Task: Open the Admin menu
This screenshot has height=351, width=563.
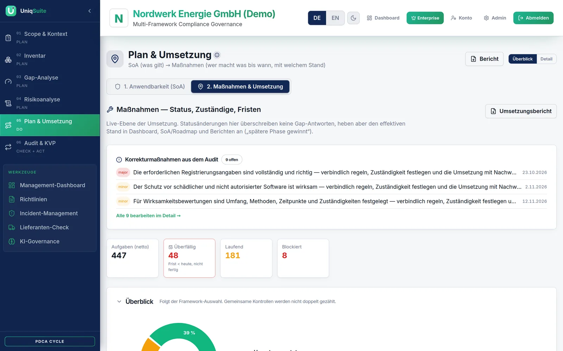Action: [495, 18]
